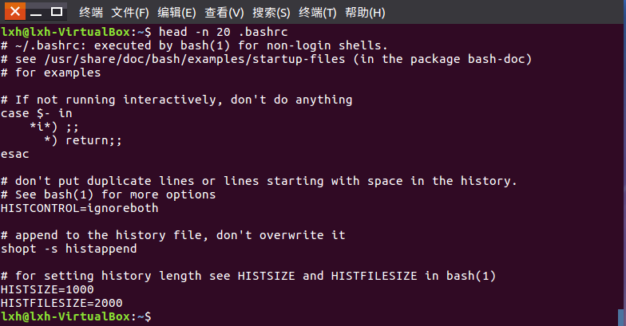This screenshot has width=626, height=326.
Task: Click the HISTFILESIZE=2000 line
Action: [x=61, y=303]
